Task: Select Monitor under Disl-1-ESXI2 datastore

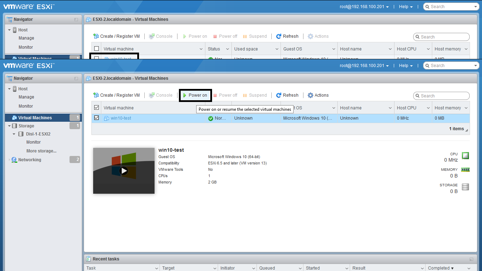Action: (x=34, y=142)
